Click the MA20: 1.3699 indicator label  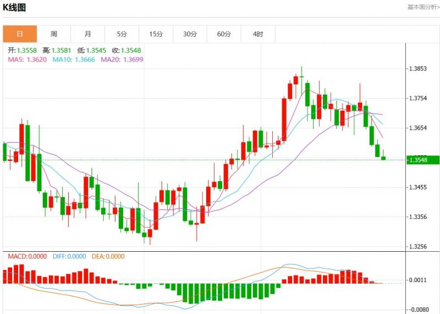[122, 59]
